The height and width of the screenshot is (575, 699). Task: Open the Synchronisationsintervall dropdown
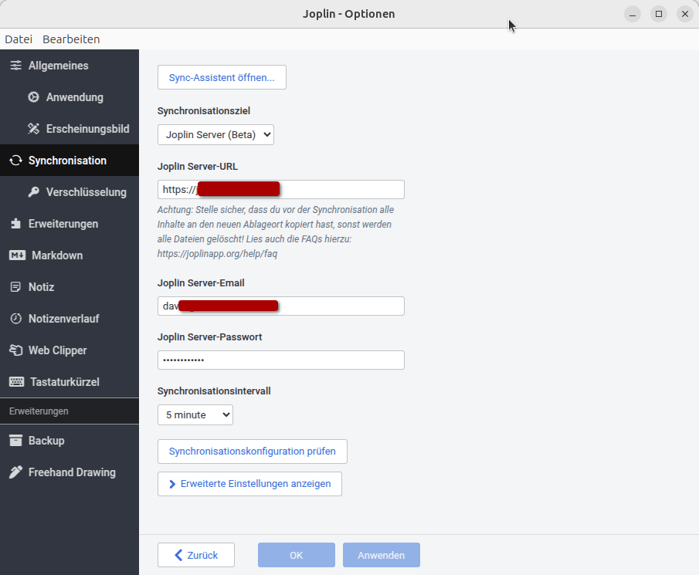point(195,415)
